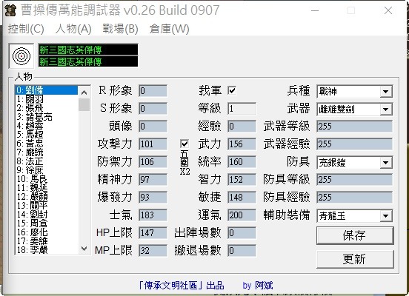Open the 戰場(B) menu
409x296 pixels.
coord(120,29)
